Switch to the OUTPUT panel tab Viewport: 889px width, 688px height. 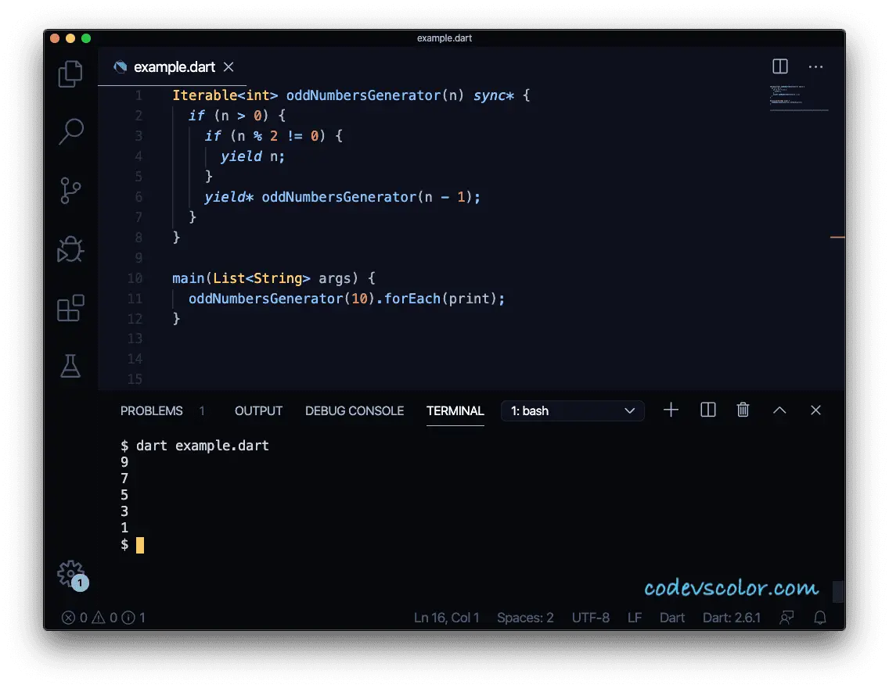[258, 411]
